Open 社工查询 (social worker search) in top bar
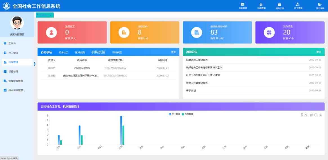Screen dimensions: 328x160 [298, 6]
